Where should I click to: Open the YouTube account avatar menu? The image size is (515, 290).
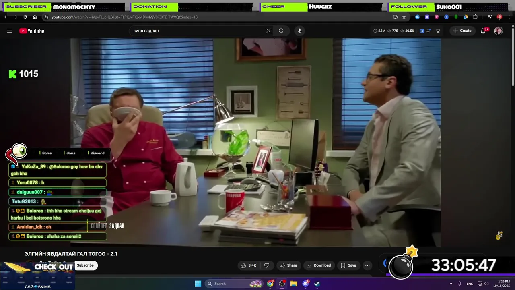click(x=499, y=31)
